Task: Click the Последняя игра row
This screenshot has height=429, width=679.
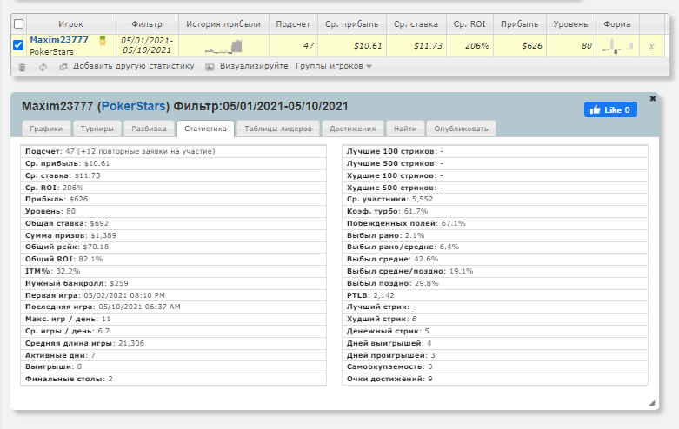Action: pos(173,307)
